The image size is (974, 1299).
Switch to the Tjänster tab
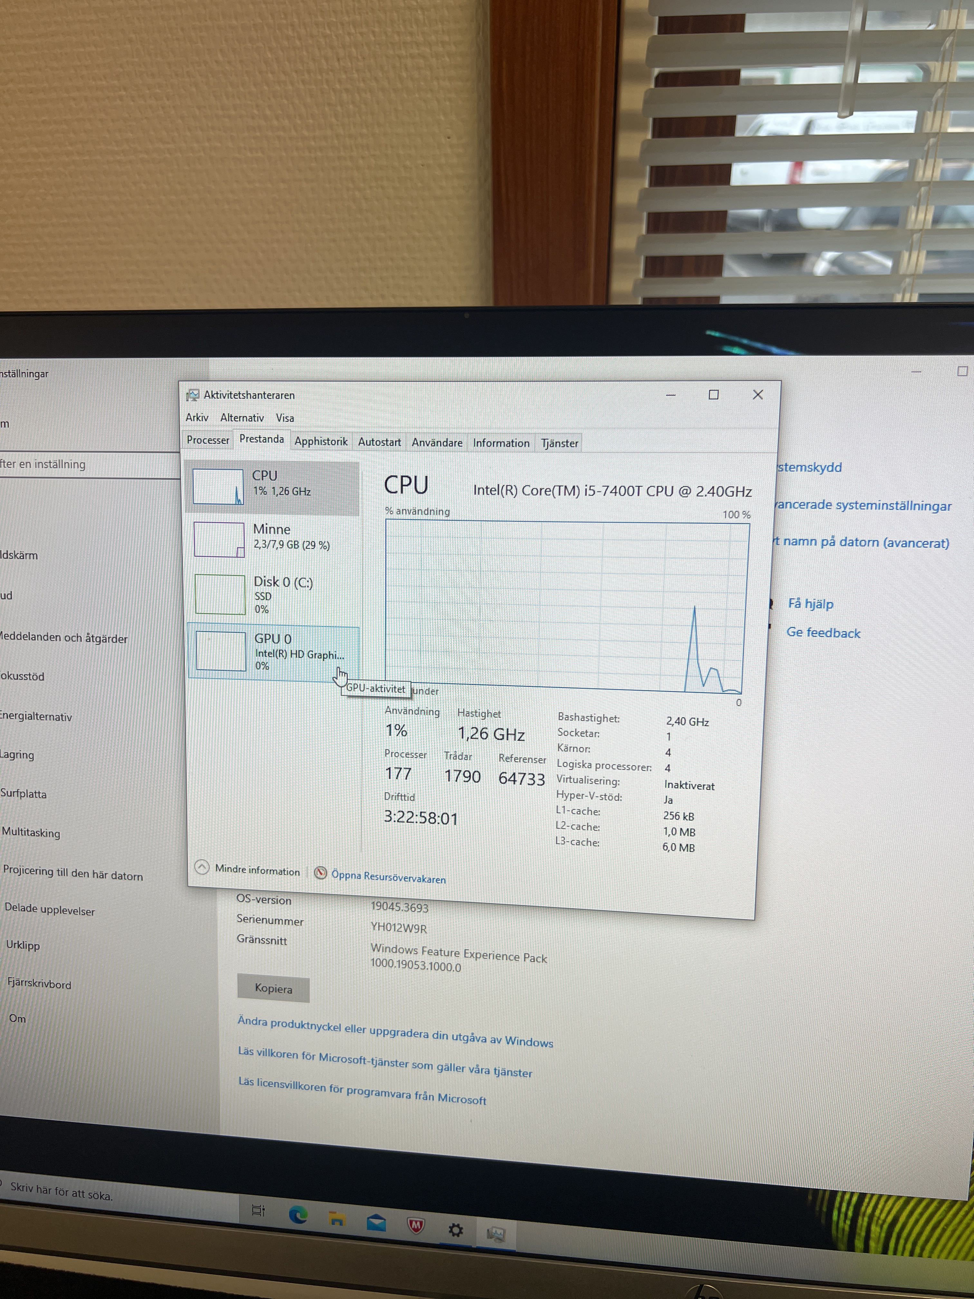tap(559, 443)
